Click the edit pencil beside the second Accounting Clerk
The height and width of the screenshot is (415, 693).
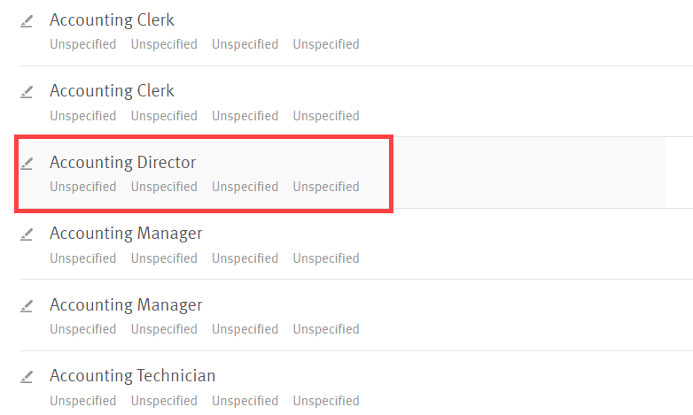tap(27, 91)
